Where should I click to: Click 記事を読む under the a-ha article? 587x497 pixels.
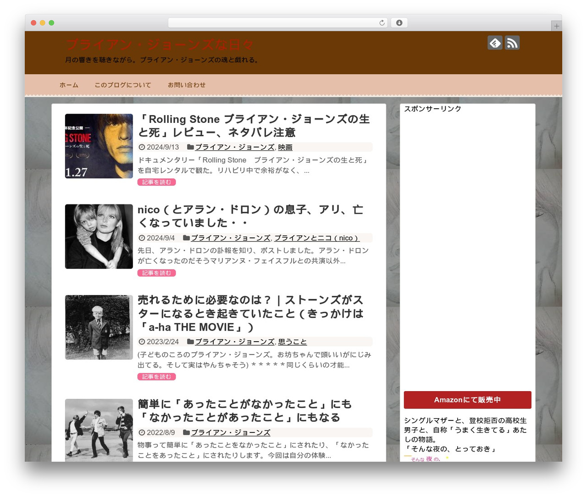point(156,377)
